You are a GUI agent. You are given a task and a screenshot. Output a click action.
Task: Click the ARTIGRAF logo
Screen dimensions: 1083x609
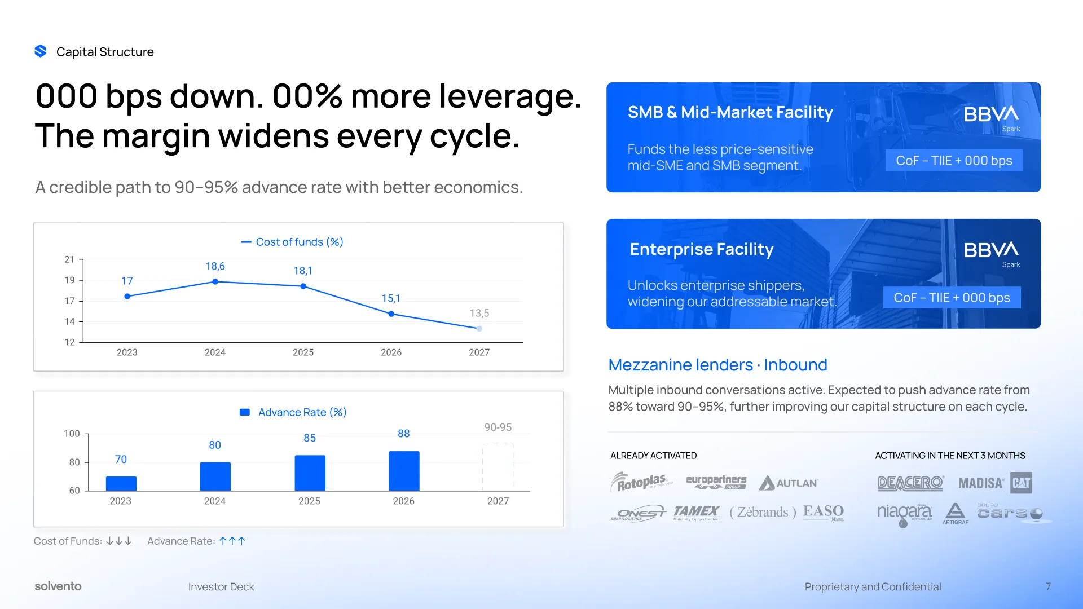[x=955, y=514]
